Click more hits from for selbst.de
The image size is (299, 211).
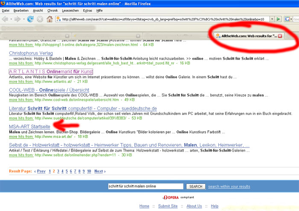pyautogui.click(x=21, y=155)
